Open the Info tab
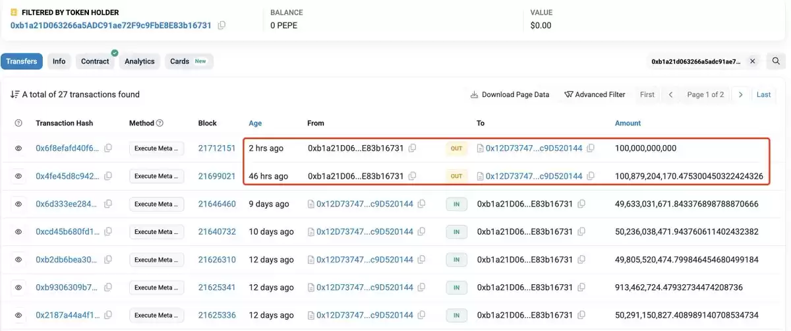Screen dimensions: 791x331 point(59,61)
